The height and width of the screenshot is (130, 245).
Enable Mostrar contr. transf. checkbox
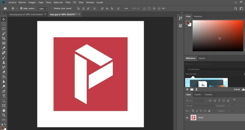pyautogui.click(x=52, y=8)
